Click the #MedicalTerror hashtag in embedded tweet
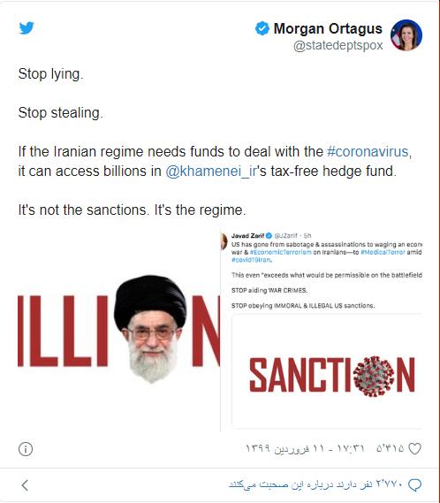 (x=383, y=252)
